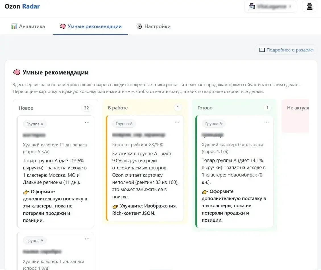Open the В работе card blurred product title
321x270 pixels.
[x=138, y=135]
